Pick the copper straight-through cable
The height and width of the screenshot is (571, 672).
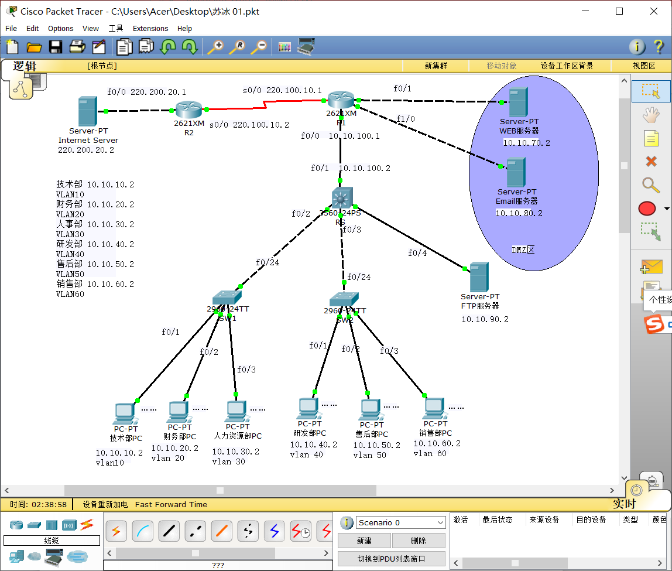pos(169,532)
